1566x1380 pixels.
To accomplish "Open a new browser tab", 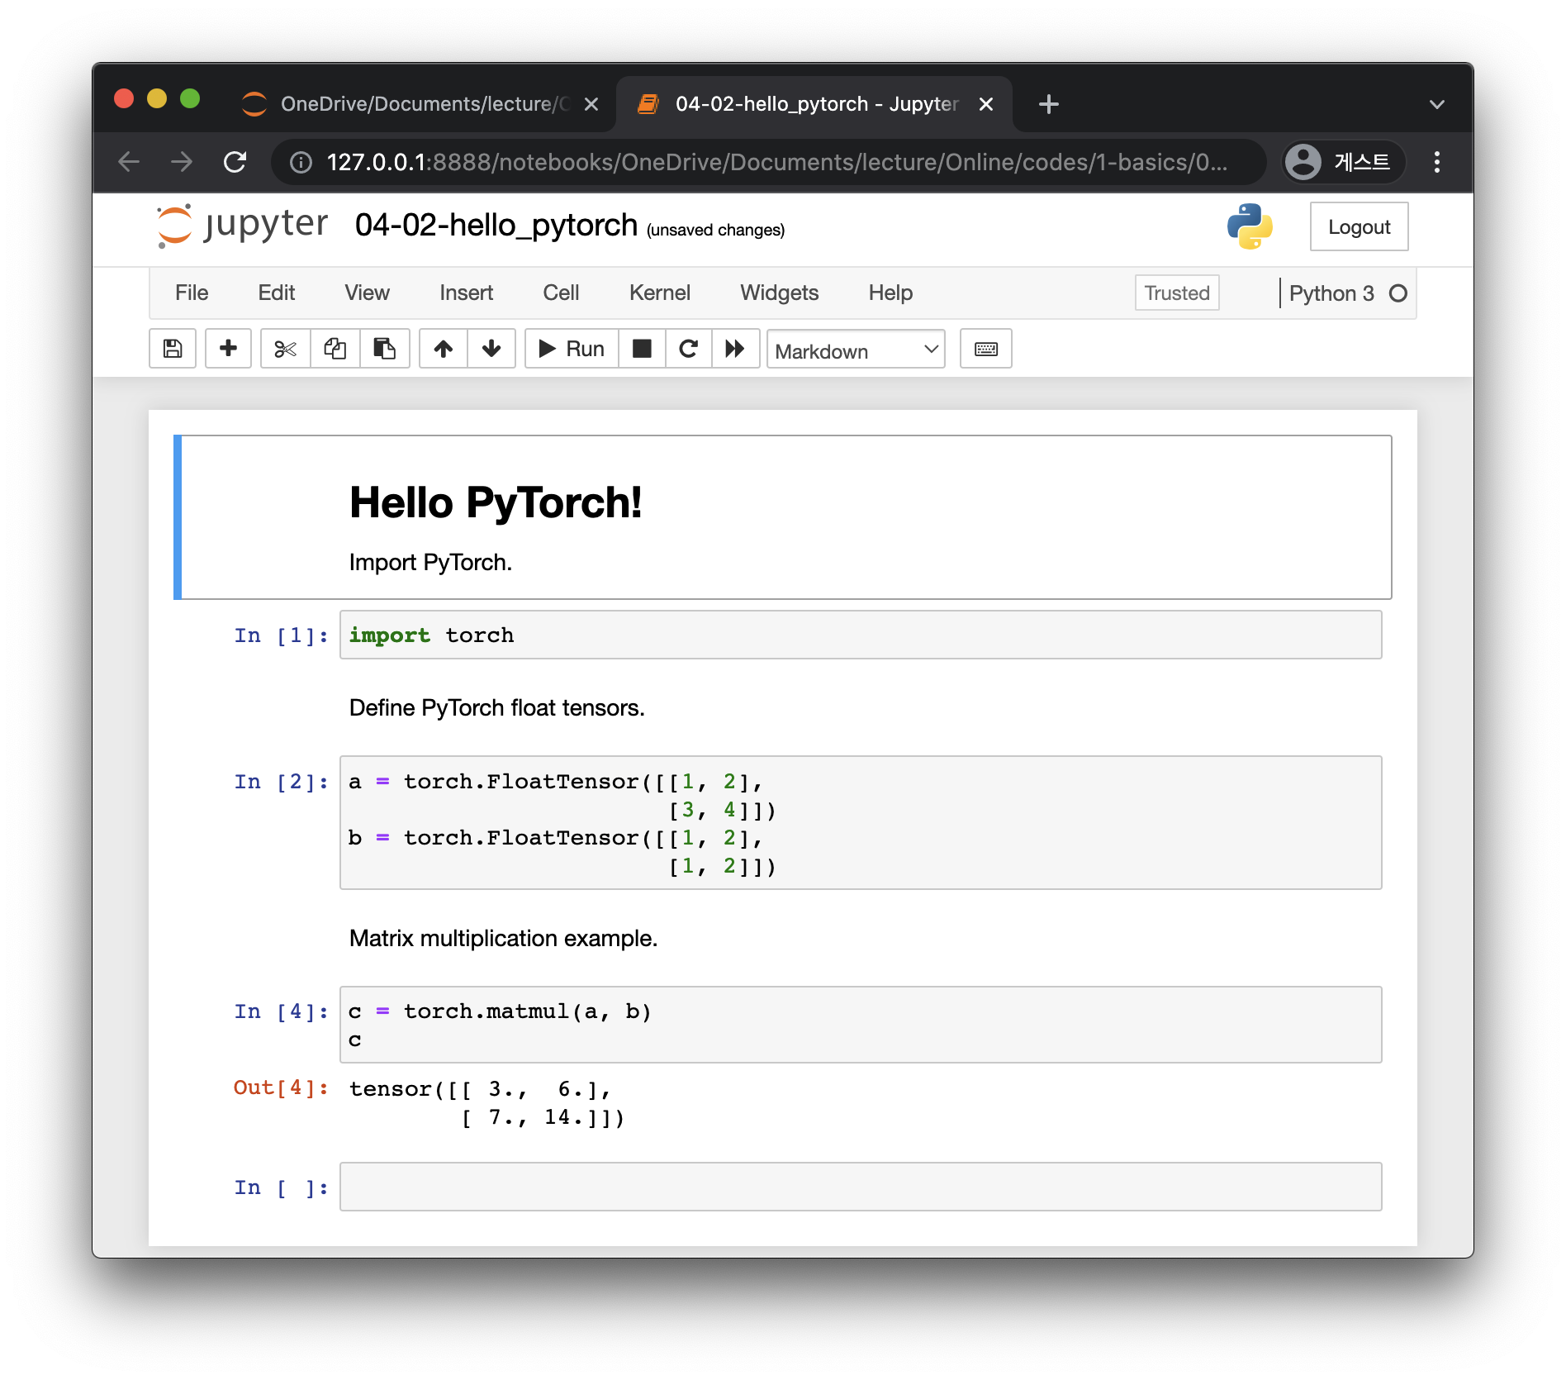I will click(x=1049, y=104).
